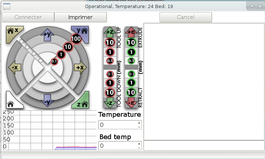Move tool up by 1 mm
265x159 pixels.
[x=110, y=52]
